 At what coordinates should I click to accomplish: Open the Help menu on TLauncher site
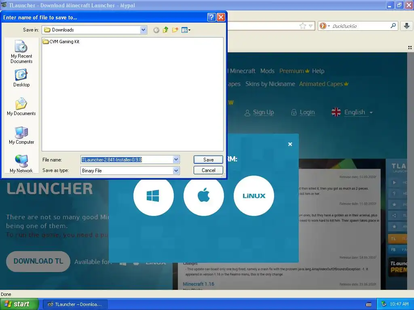click(318, 71)
